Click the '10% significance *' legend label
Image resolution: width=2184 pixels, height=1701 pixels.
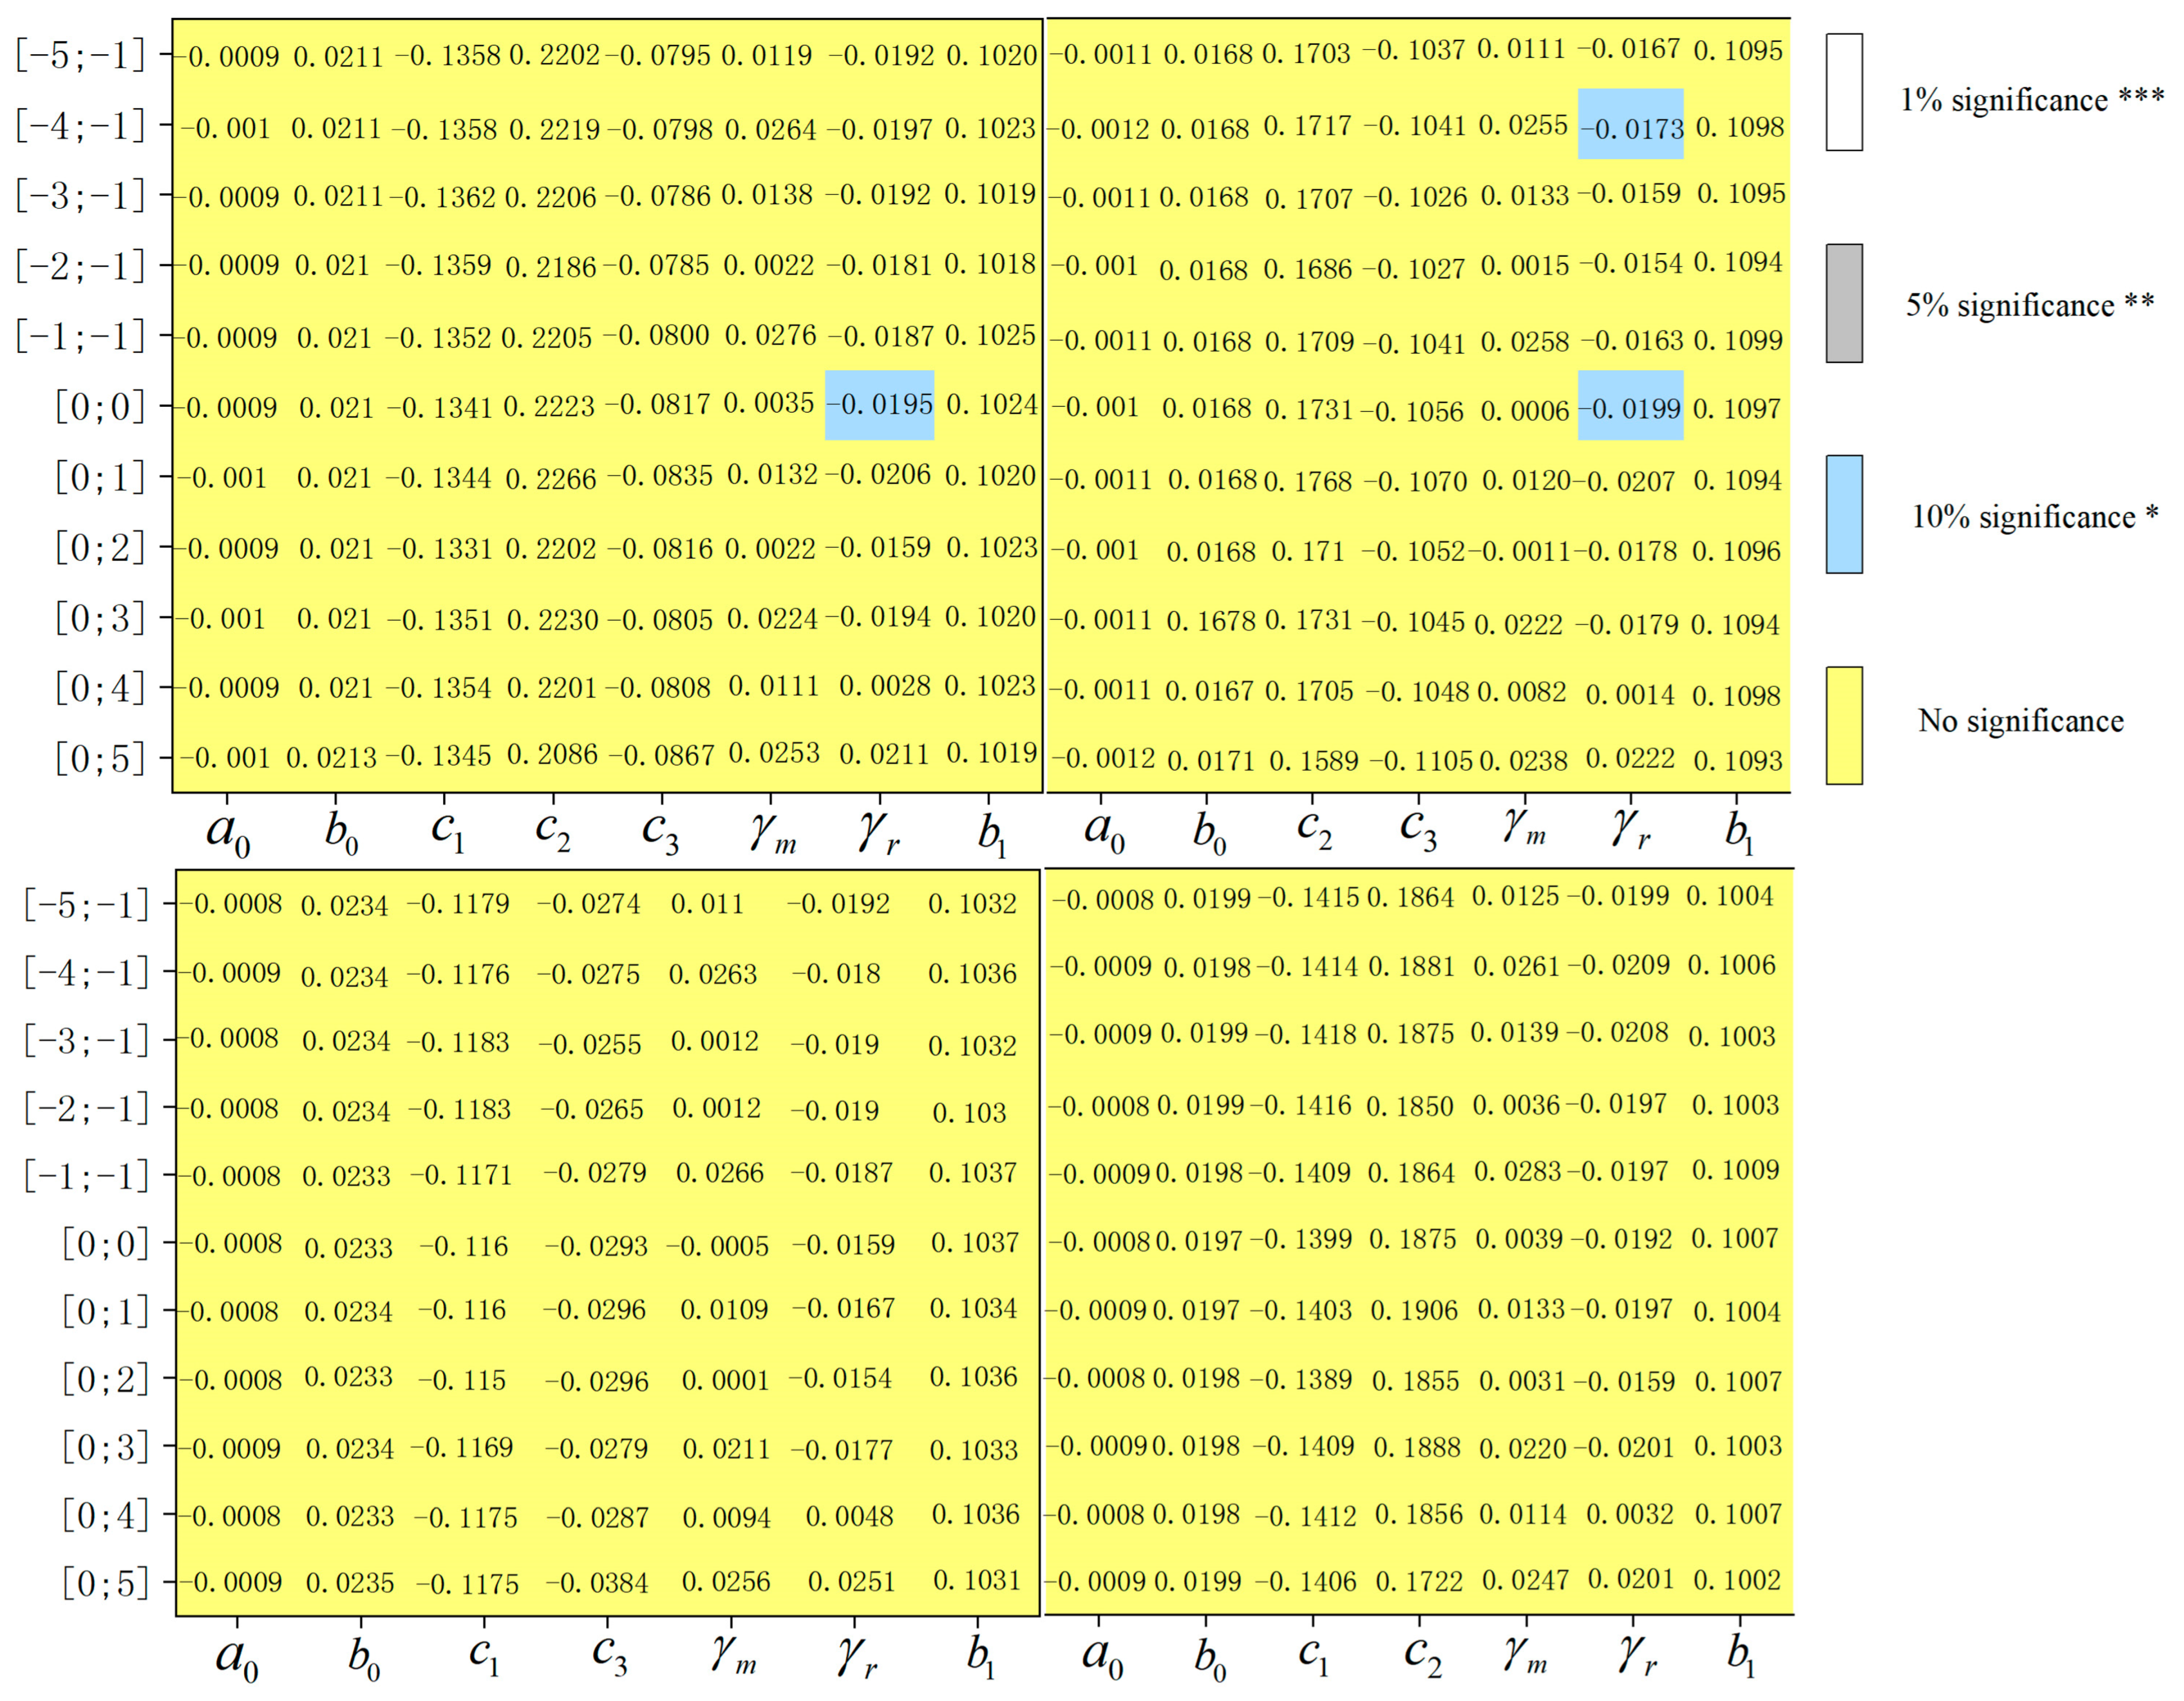(x=2034, y=517)
